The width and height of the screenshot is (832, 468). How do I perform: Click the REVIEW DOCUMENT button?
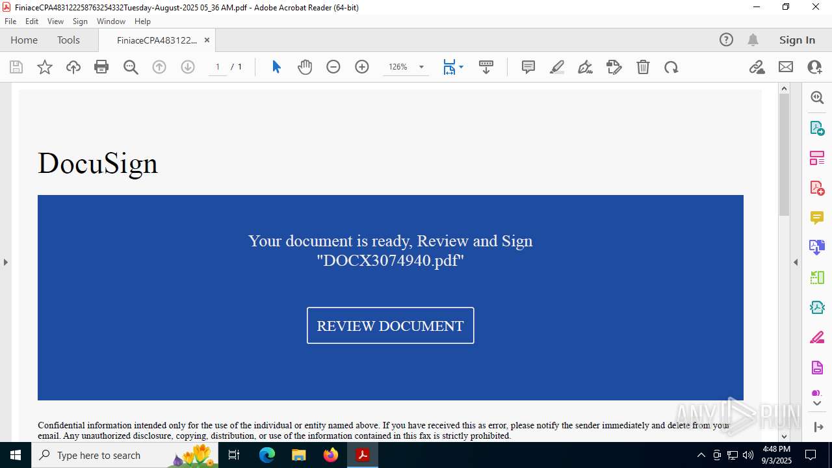pyautogui.click(x=391, y=326)
